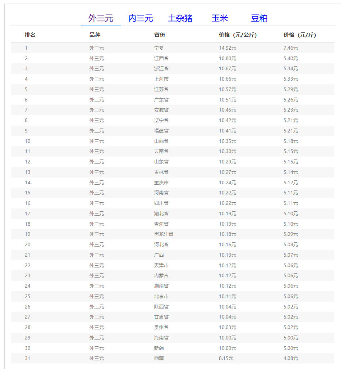Open the 土杂猪 tab
Image resolution: width=348 pixels, height=369 pixels.
pyautogui.click(x=180, y=18)
